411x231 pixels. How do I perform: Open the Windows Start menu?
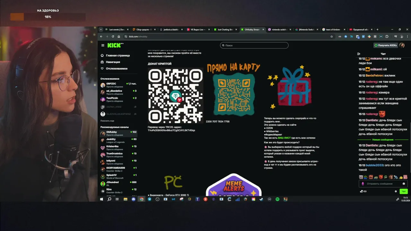[x=101, y=199]
